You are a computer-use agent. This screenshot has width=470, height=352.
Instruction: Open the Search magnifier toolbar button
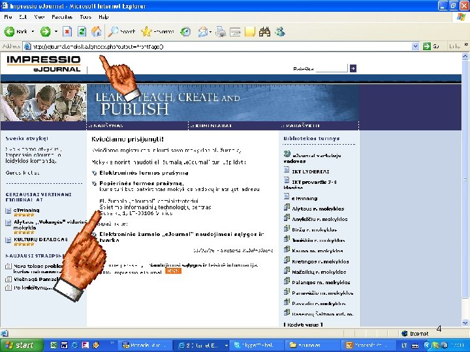[x=121, y=31]
